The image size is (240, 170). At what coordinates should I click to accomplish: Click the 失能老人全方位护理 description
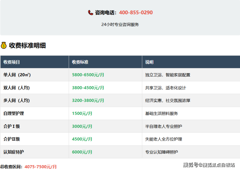pyautogui.click(x=163, y=139)
